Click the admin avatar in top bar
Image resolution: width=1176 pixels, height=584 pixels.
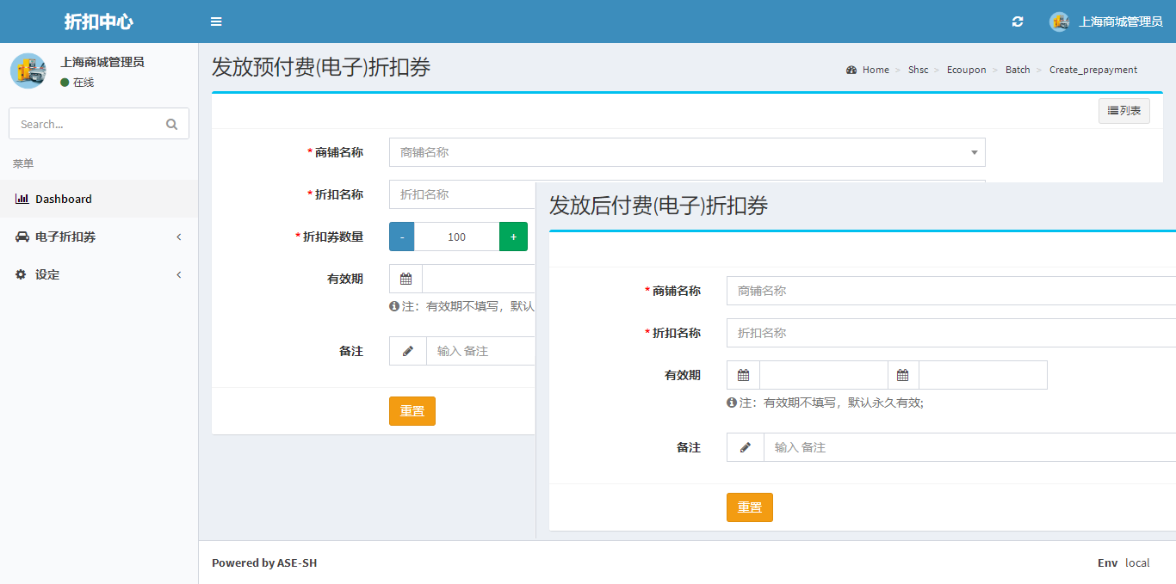(x=1059, y=22)
